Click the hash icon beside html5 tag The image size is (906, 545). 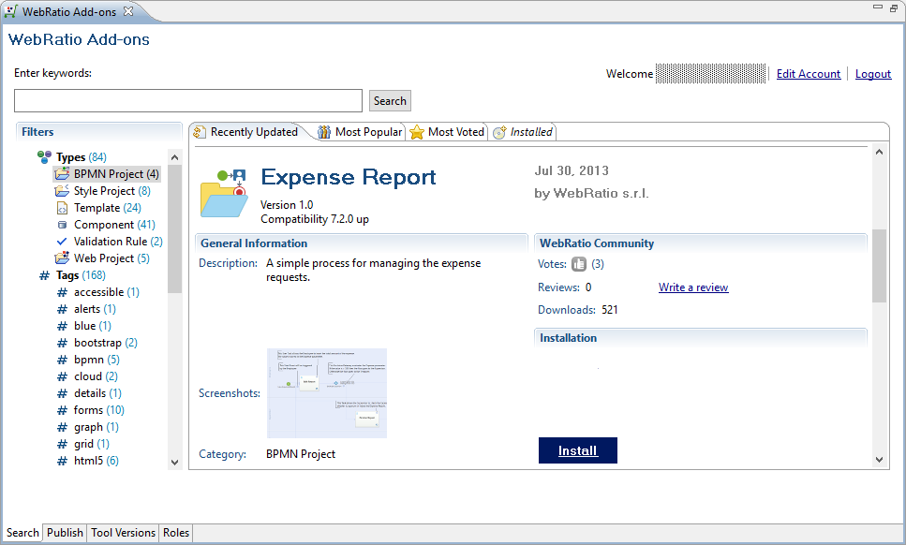[62, 461]
